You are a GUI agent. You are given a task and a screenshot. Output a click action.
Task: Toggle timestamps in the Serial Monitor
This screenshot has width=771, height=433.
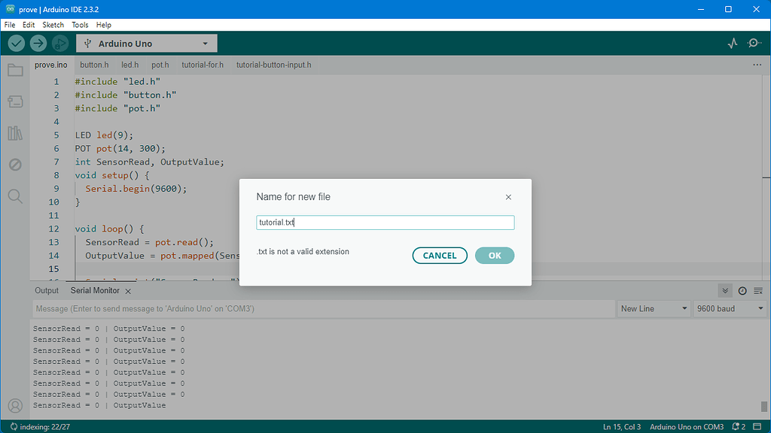[742, 290]
